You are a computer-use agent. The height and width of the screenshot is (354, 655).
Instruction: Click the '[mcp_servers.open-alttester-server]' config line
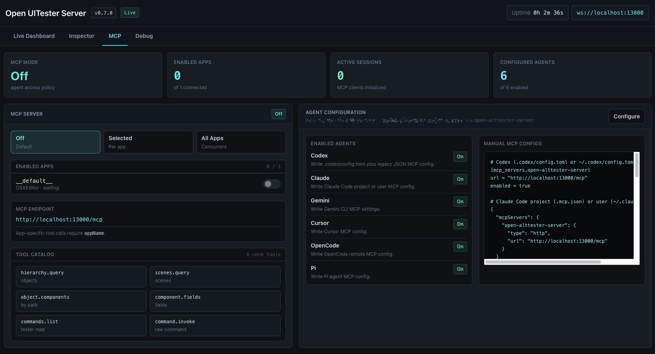coord(540,170)
